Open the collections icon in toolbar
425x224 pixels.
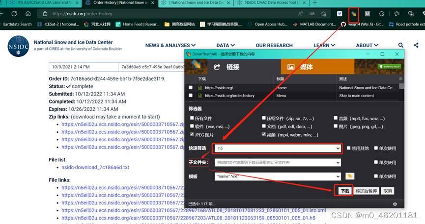(x=411, y=14)
